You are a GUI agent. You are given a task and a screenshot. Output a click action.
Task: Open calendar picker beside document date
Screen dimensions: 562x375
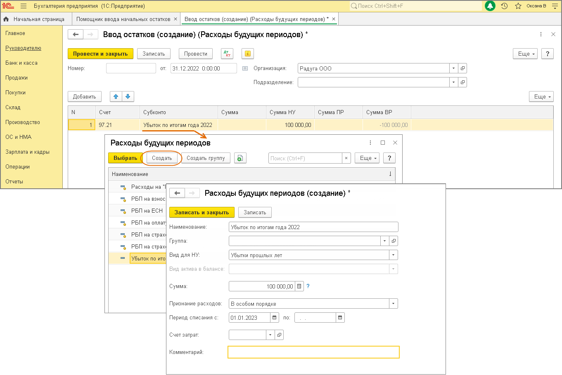245,68
